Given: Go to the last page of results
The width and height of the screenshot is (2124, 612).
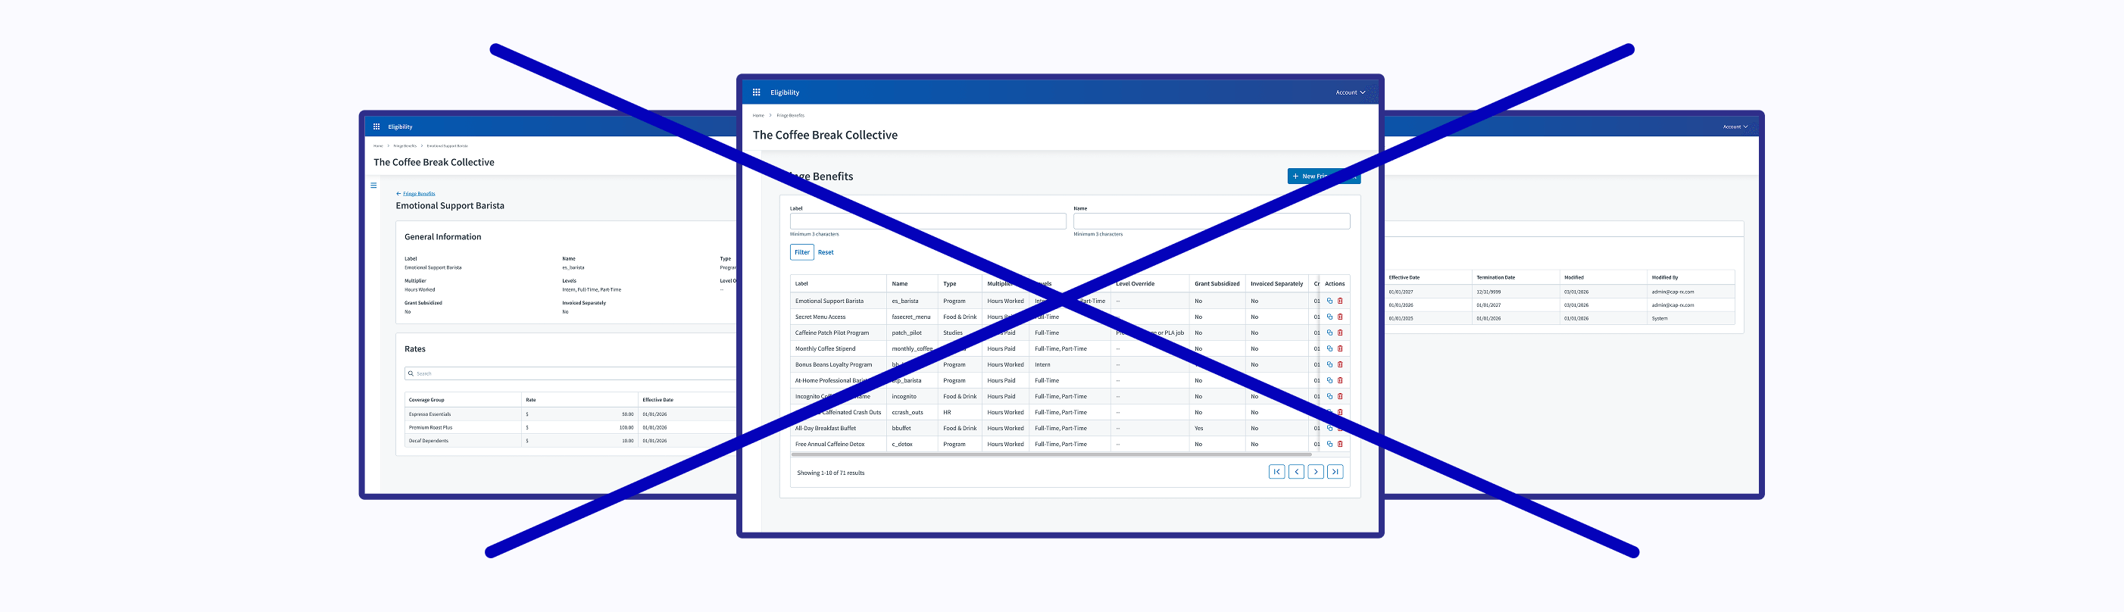Looking at the screenshot, I should coord(1335,472).
